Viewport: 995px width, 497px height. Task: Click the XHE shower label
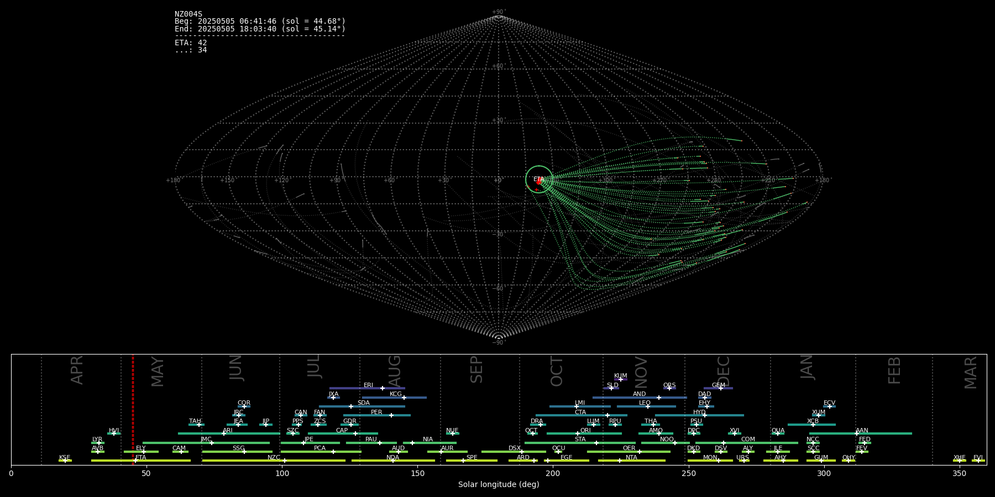click(x=960, y=458)
